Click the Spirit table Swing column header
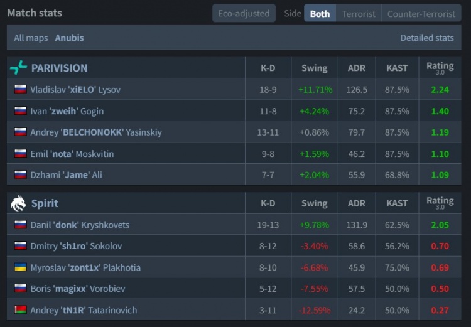This screenshot has height=327, width=471. pyautogui.click(x=314, y=203)
